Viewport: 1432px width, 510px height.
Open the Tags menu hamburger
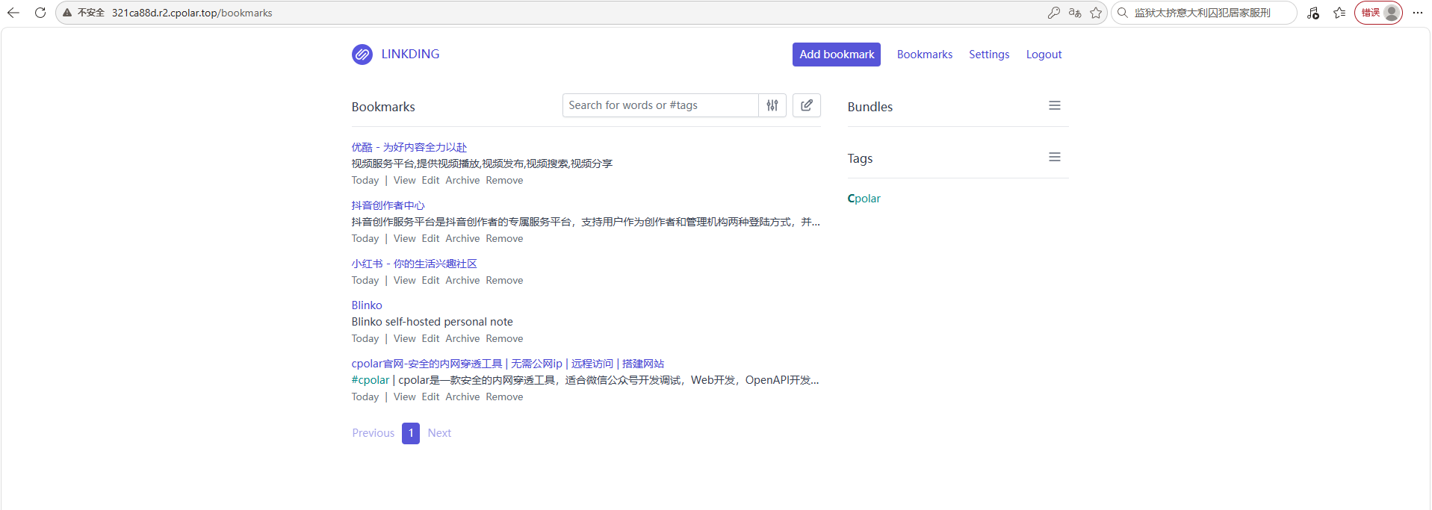(x=1055, y=158)
